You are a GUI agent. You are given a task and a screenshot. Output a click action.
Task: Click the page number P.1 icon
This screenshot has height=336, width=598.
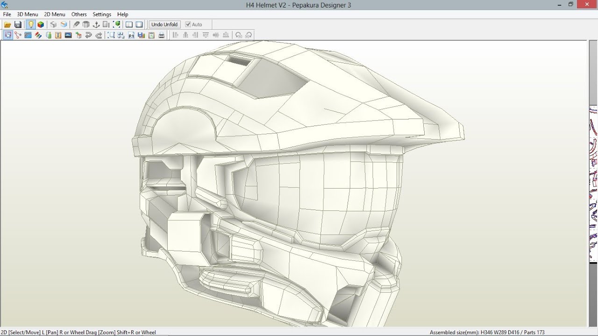coord(131,35)
